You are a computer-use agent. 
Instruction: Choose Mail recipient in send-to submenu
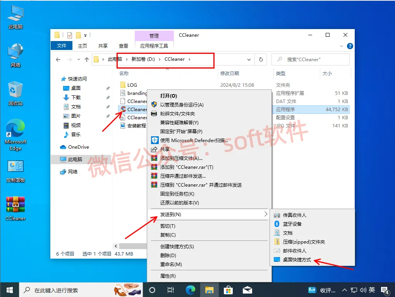tap(313, 251)
